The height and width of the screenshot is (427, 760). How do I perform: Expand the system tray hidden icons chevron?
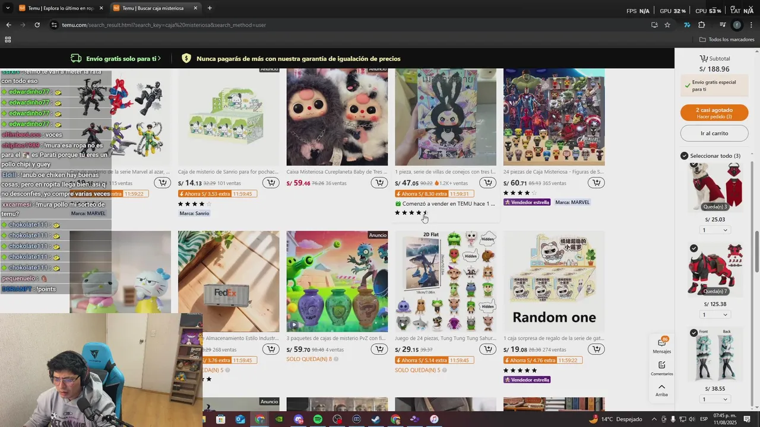pyautogui.click(x=654, y=419)
